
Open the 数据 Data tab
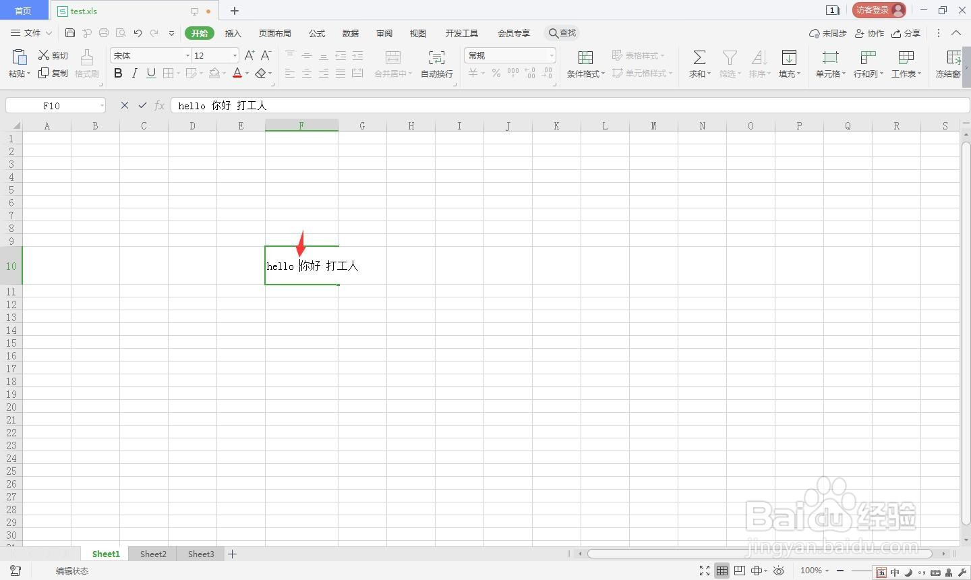coord(351,33)
